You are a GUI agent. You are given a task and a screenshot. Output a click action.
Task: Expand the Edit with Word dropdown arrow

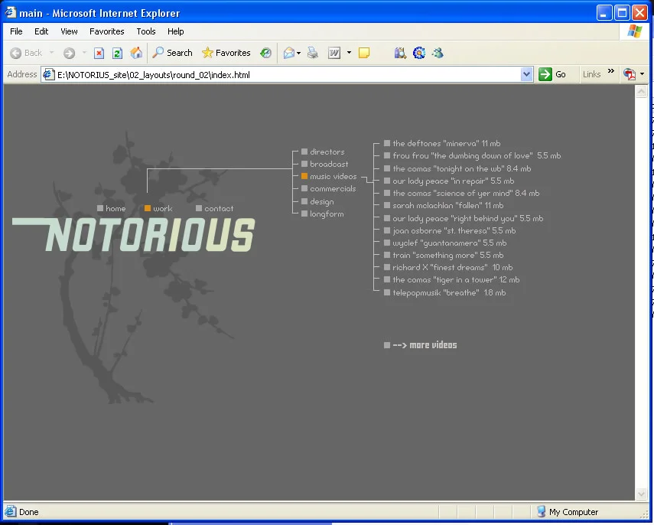[x=349, y=53]
